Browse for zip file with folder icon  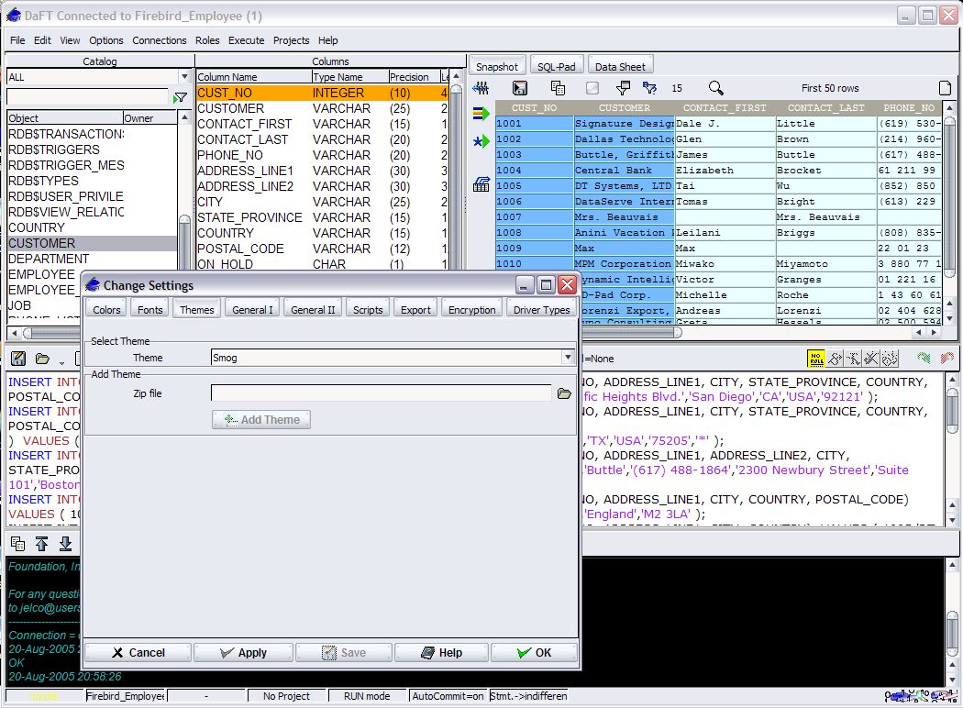point(564,393)
